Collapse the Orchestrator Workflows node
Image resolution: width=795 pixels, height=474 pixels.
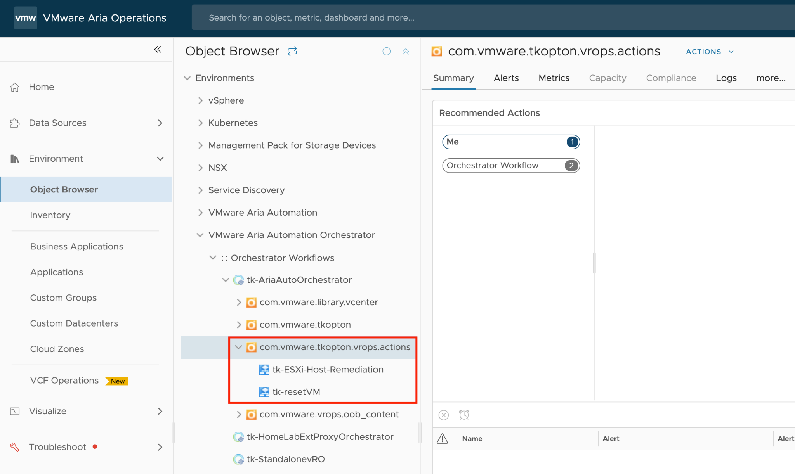click(x=213, y=258)
